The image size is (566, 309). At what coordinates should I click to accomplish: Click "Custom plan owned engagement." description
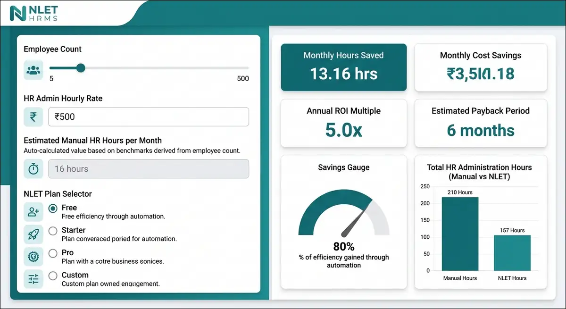coord(111,284)
